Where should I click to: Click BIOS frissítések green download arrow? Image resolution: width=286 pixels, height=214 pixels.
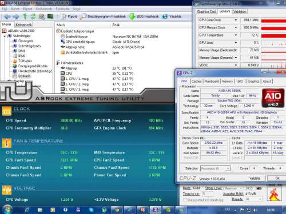(144, 17)
